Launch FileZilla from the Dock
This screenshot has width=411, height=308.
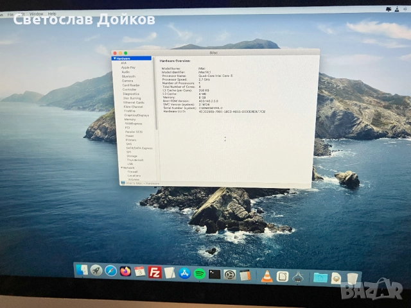pos(155,272)
